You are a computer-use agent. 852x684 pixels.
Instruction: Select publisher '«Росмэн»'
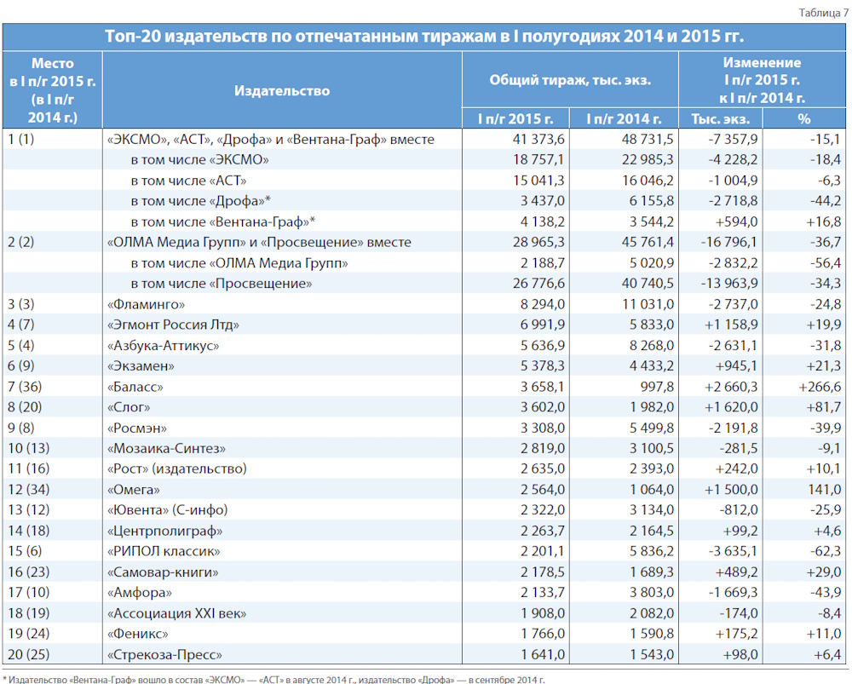137,428
